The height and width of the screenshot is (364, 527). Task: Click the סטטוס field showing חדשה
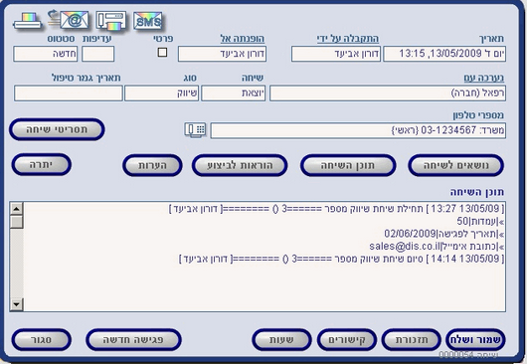(x=46, y=54)
